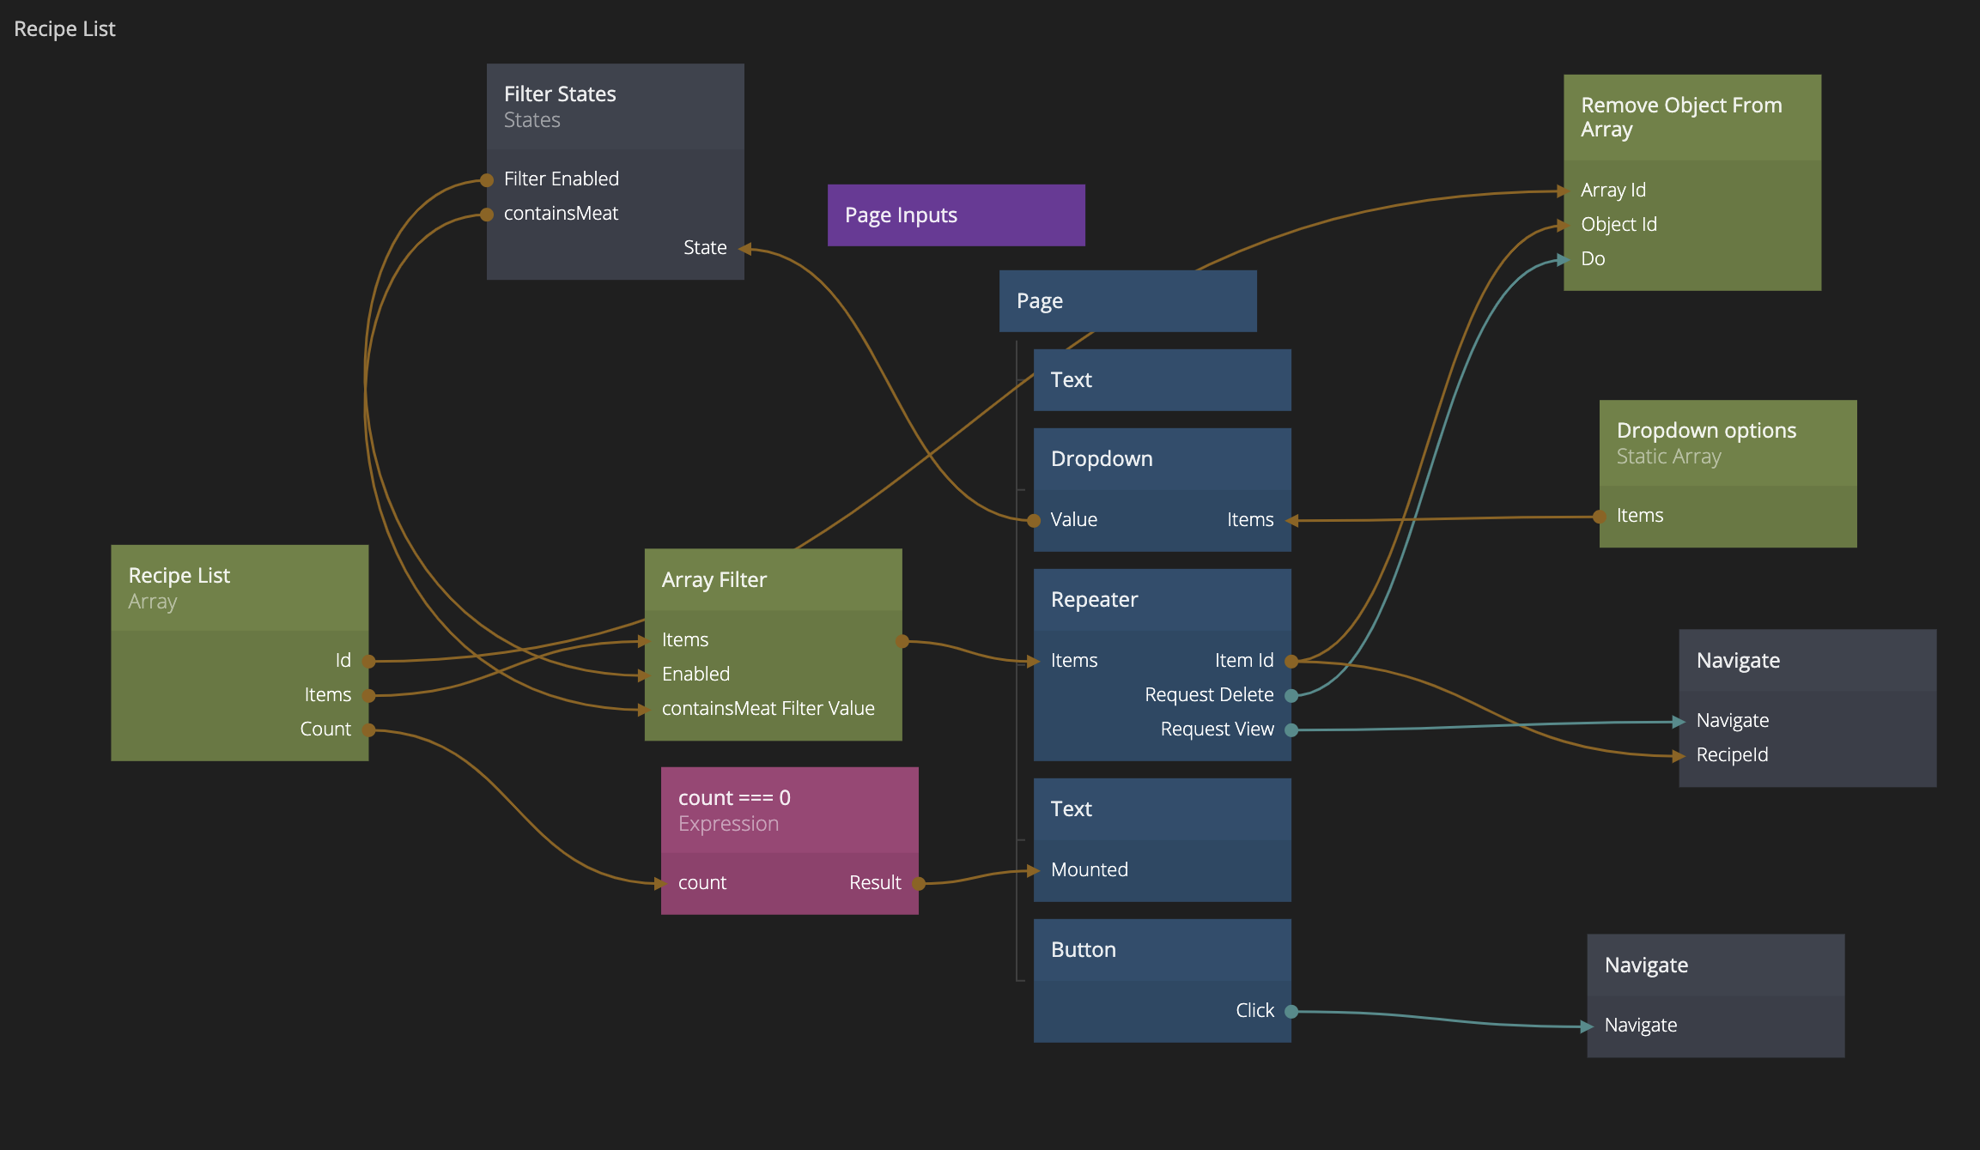
Task: Click the Count output port on Recipe List
Action: pyautogui.click(x=368, y=729)
